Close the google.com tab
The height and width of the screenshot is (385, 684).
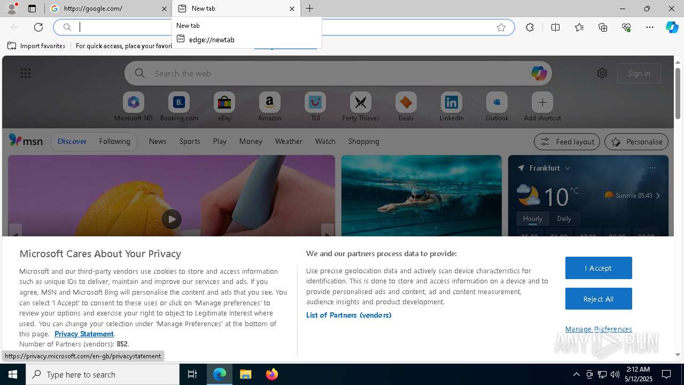164,9
